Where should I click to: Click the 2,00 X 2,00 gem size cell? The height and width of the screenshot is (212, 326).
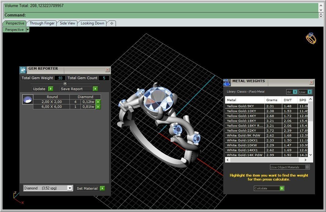(52, 102)
